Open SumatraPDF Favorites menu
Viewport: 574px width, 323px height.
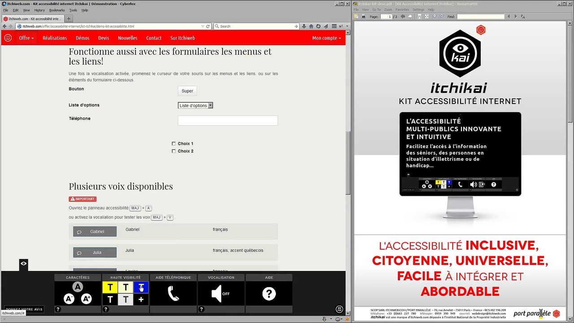pos(402,9)
